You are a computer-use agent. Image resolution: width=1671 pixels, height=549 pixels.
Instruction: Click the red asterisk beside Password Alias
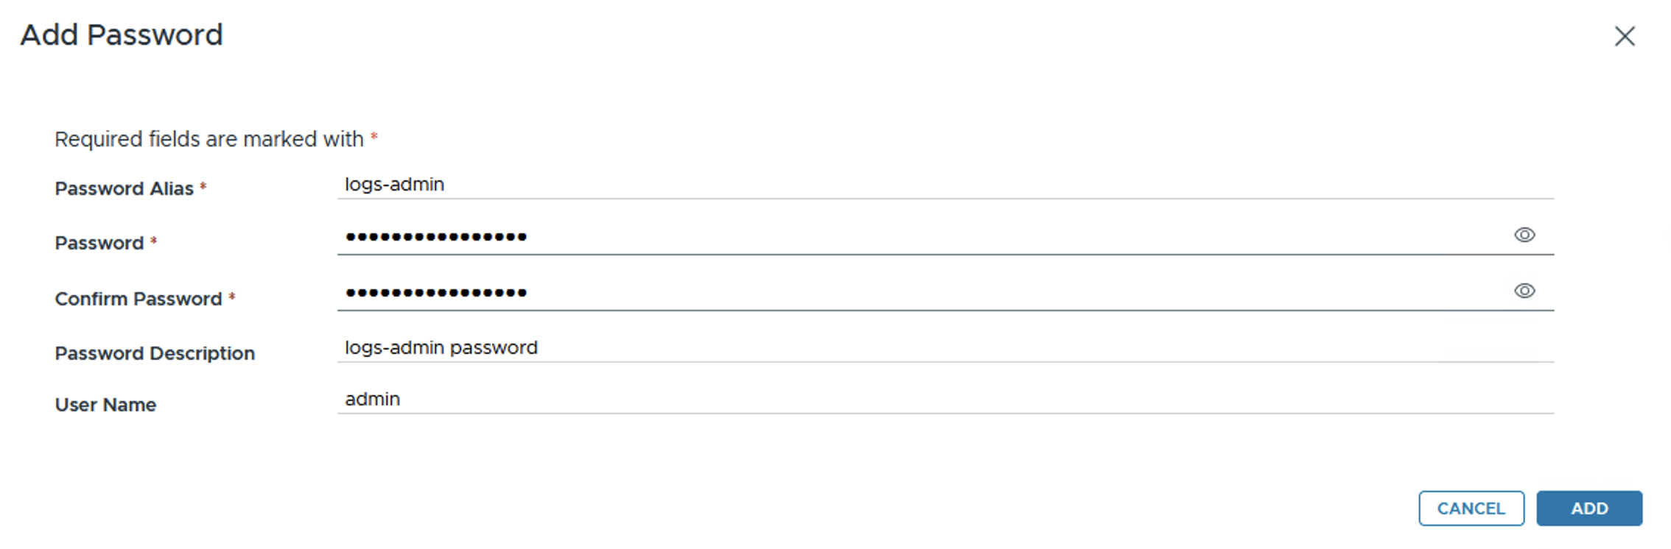(x=203, y=187)
